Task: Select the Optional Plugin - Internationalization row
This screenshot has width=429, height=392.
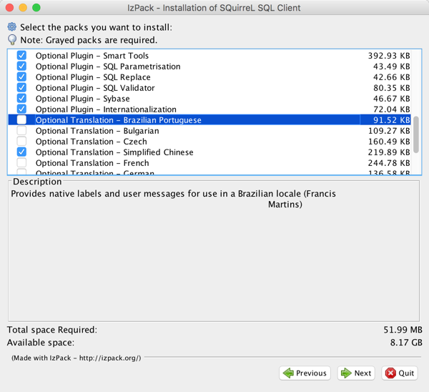Action: tap(209, 109)
